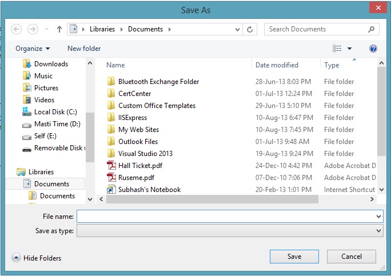Click the change view icon
Viewport: 391px width, 276px height.
click(x=337, y=49)
